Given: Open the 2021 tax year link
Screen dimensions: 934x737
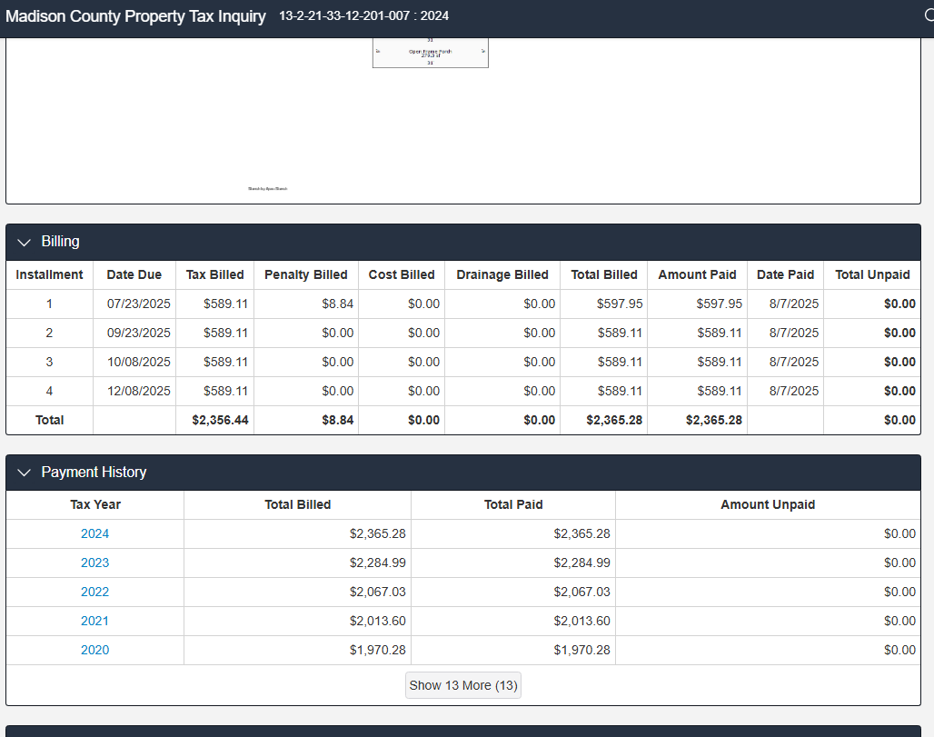Looking at the screenshot, I should [x=94, y=621].
